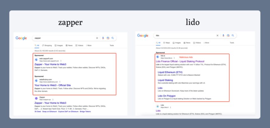Click the search field containing 'lido'

(184, 35)
